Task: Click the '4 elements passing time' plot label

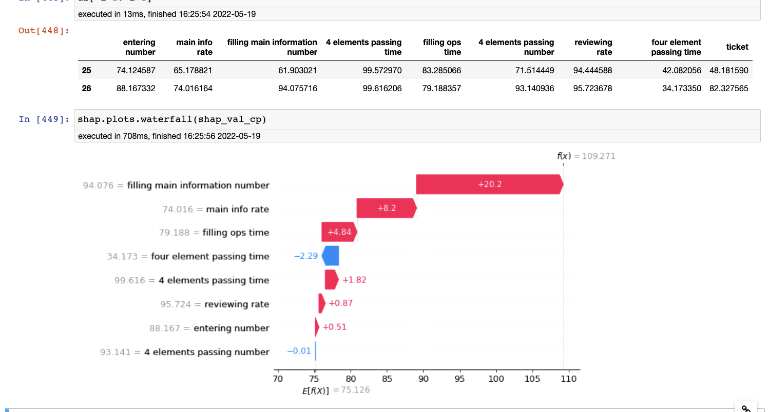Action: pyautogui.click(x=214, y=280)
